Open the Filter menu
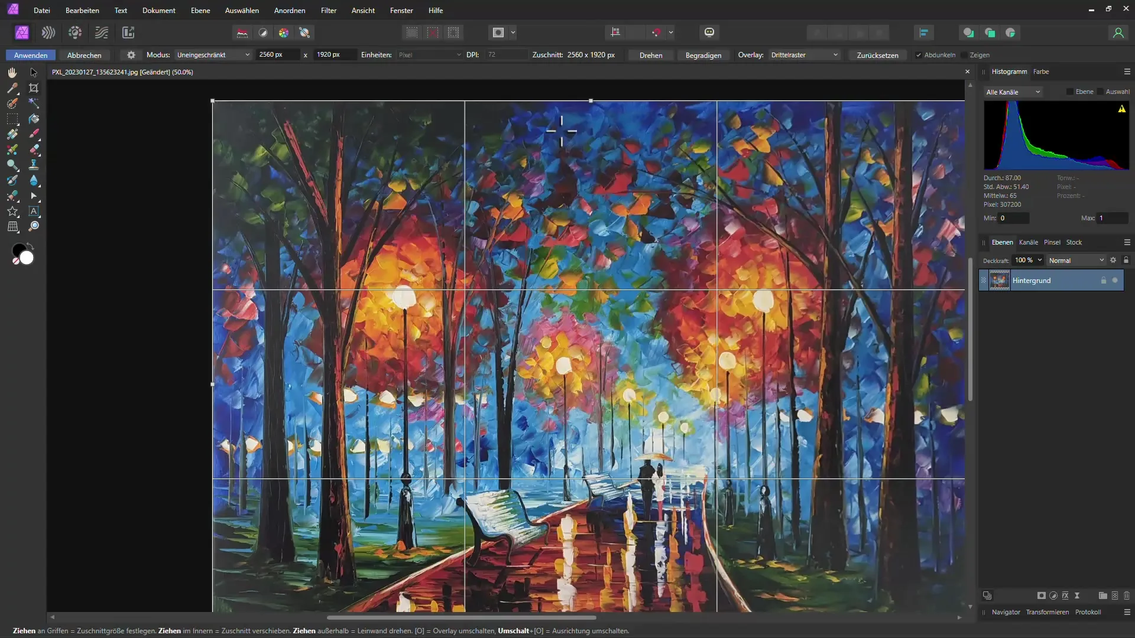Viewport: 1135px width, 638px height. (x=329, y=11)
